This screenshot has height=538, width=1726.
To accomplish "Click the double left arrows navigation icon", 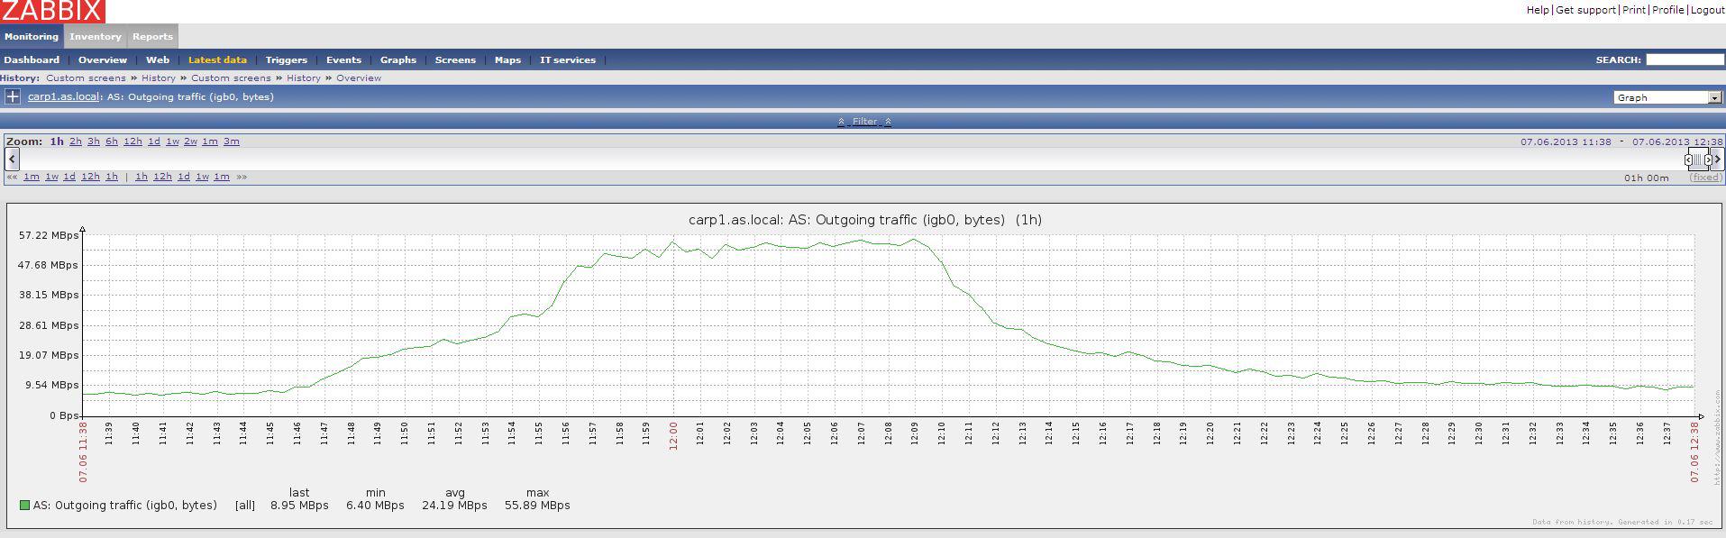I will pyautogui.click(x=12, y=178).
